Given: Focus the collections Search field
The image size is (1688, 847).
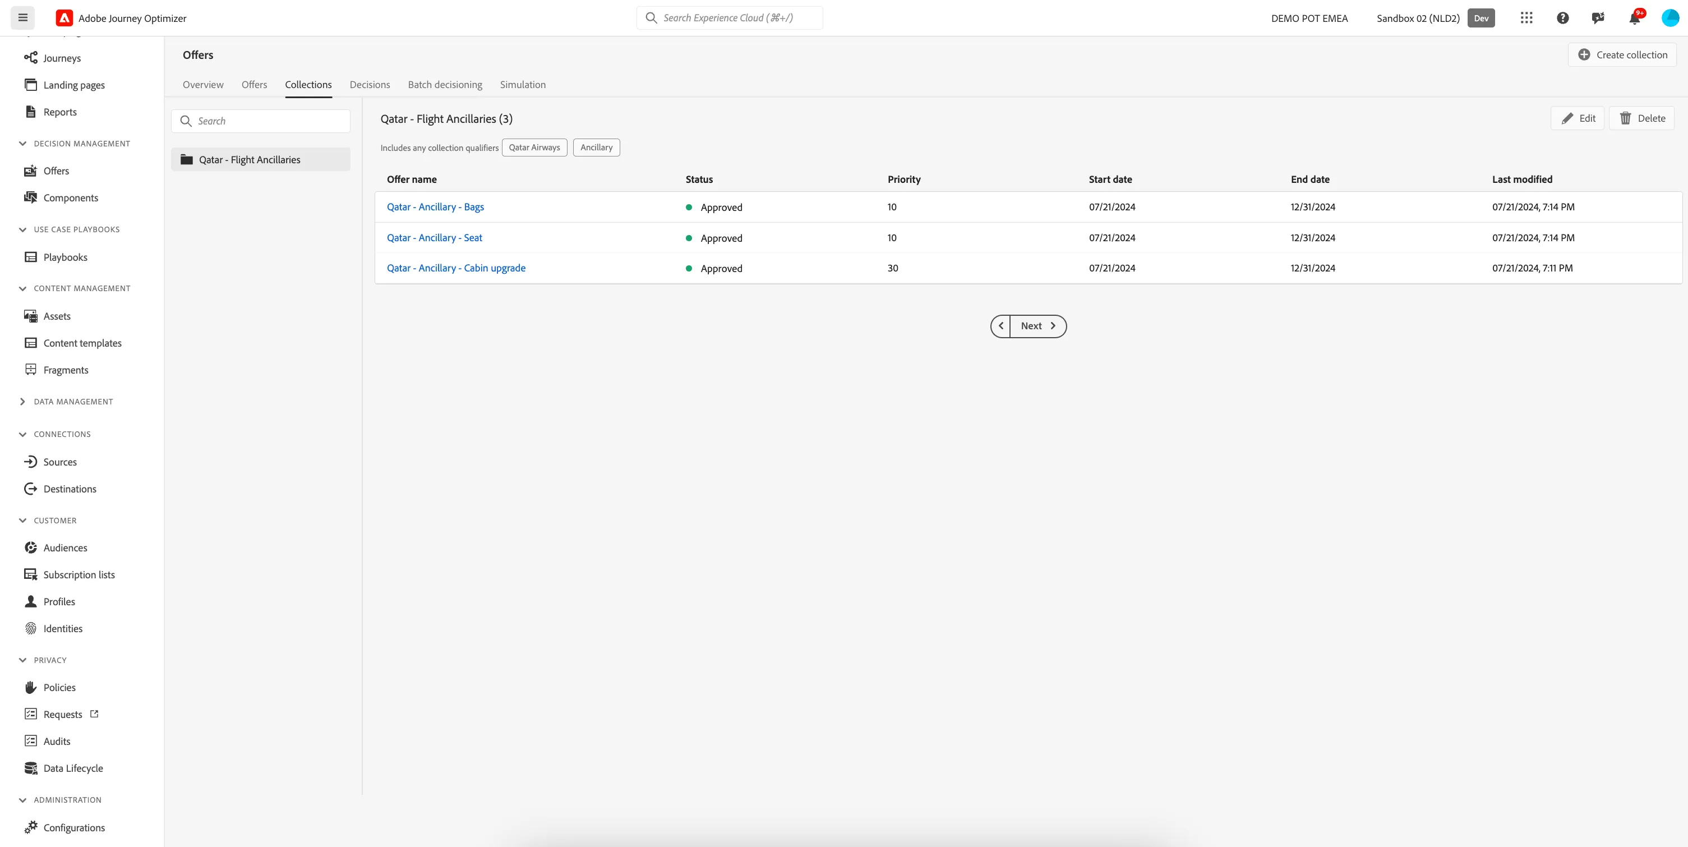Looking at the screenshot, I should (x=261, y=121).
